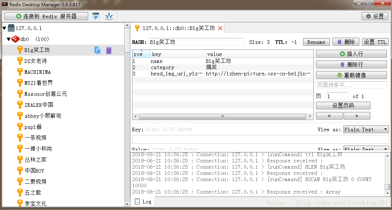Click the Key text field
This screenshot has height=210, width=392.
click(x=260, y=139)
